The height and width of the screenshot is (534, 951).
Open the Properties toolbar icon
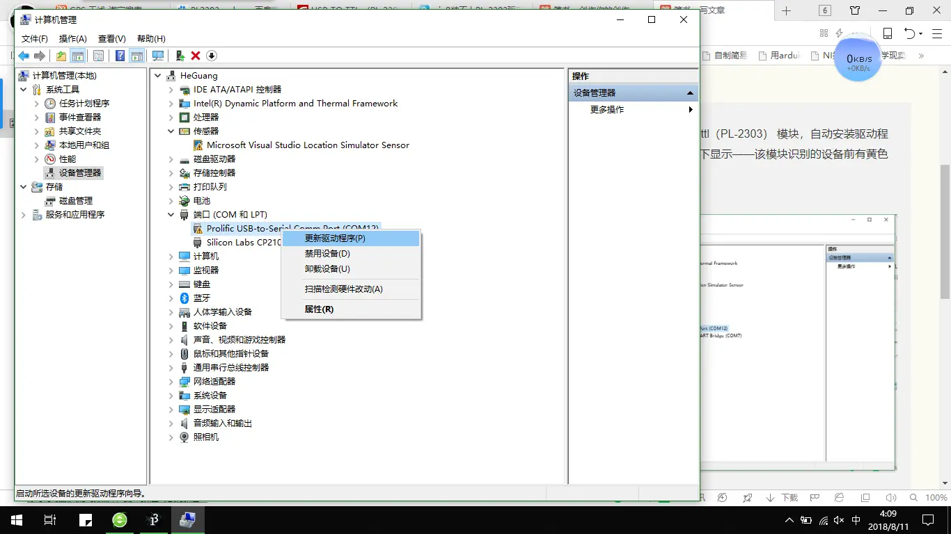(x=98, y=56)
